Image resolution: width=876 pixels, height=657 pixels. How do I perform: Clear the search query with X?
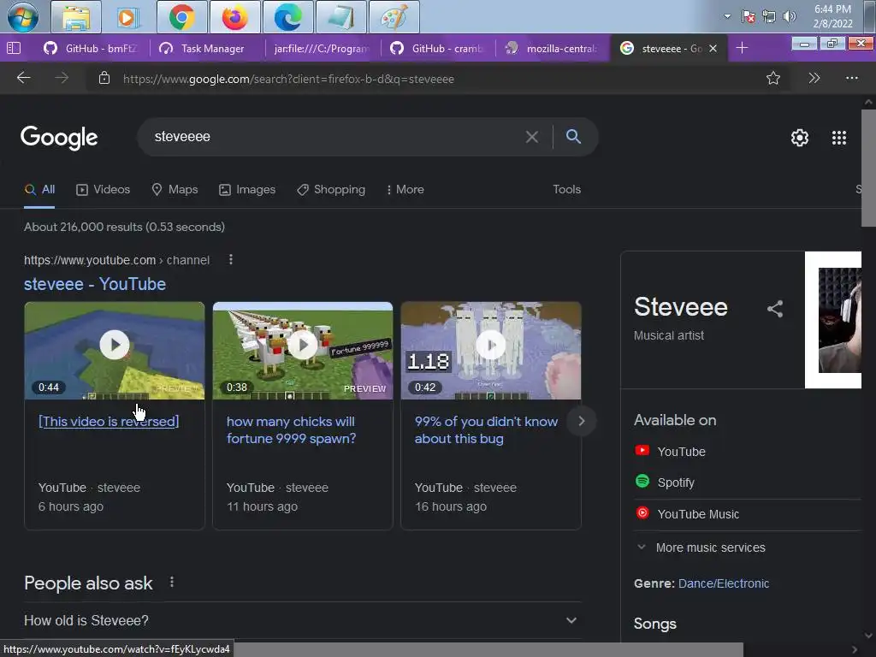coord(532,137)
